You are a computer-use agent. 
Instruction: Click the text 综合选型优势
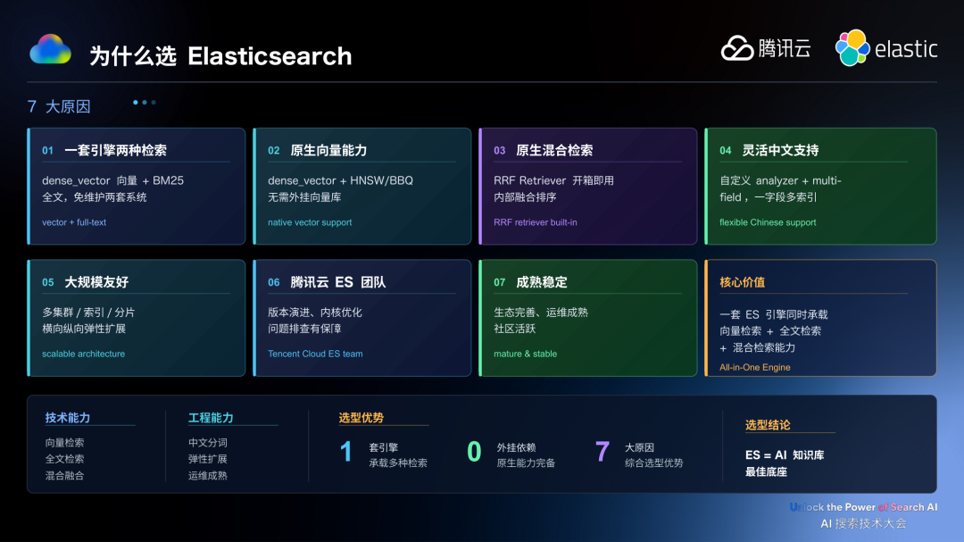654,463
